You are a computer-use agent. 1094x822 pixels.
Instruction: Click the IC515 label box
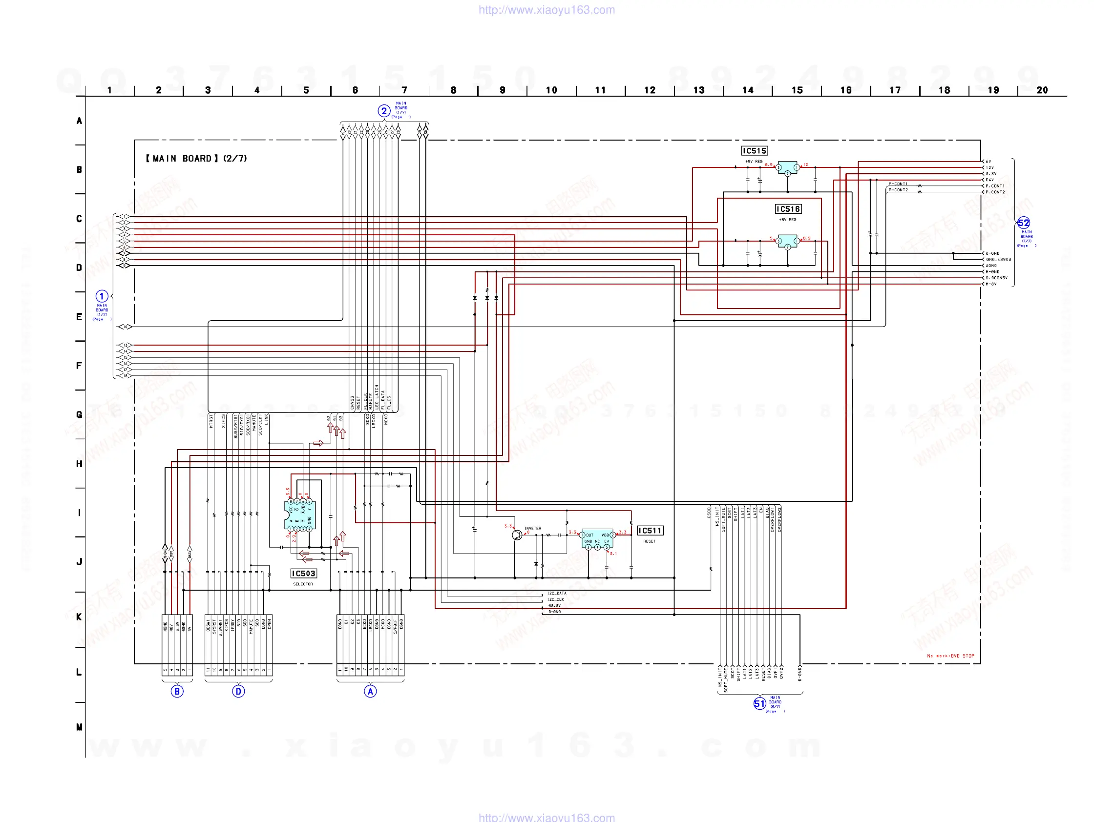(x=754, y=151)
